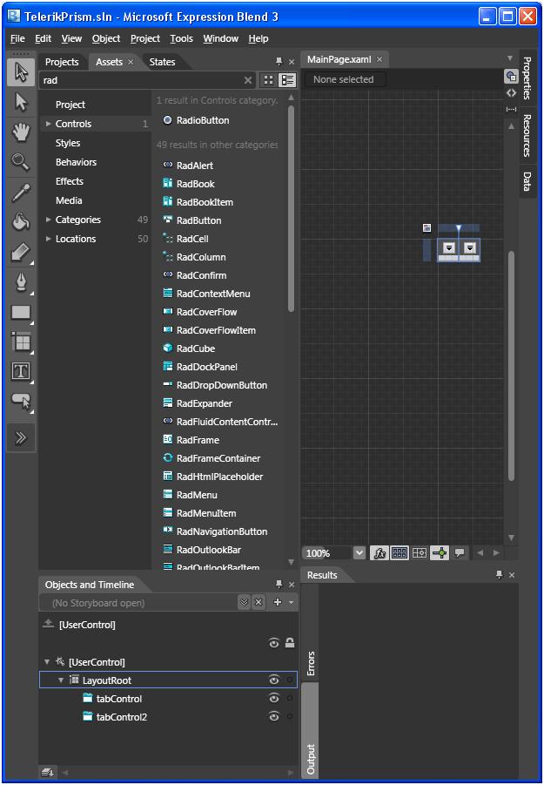Switch assets to grid view mode
The height and width of the screenshot is (785, 544).
coord(268,80)
